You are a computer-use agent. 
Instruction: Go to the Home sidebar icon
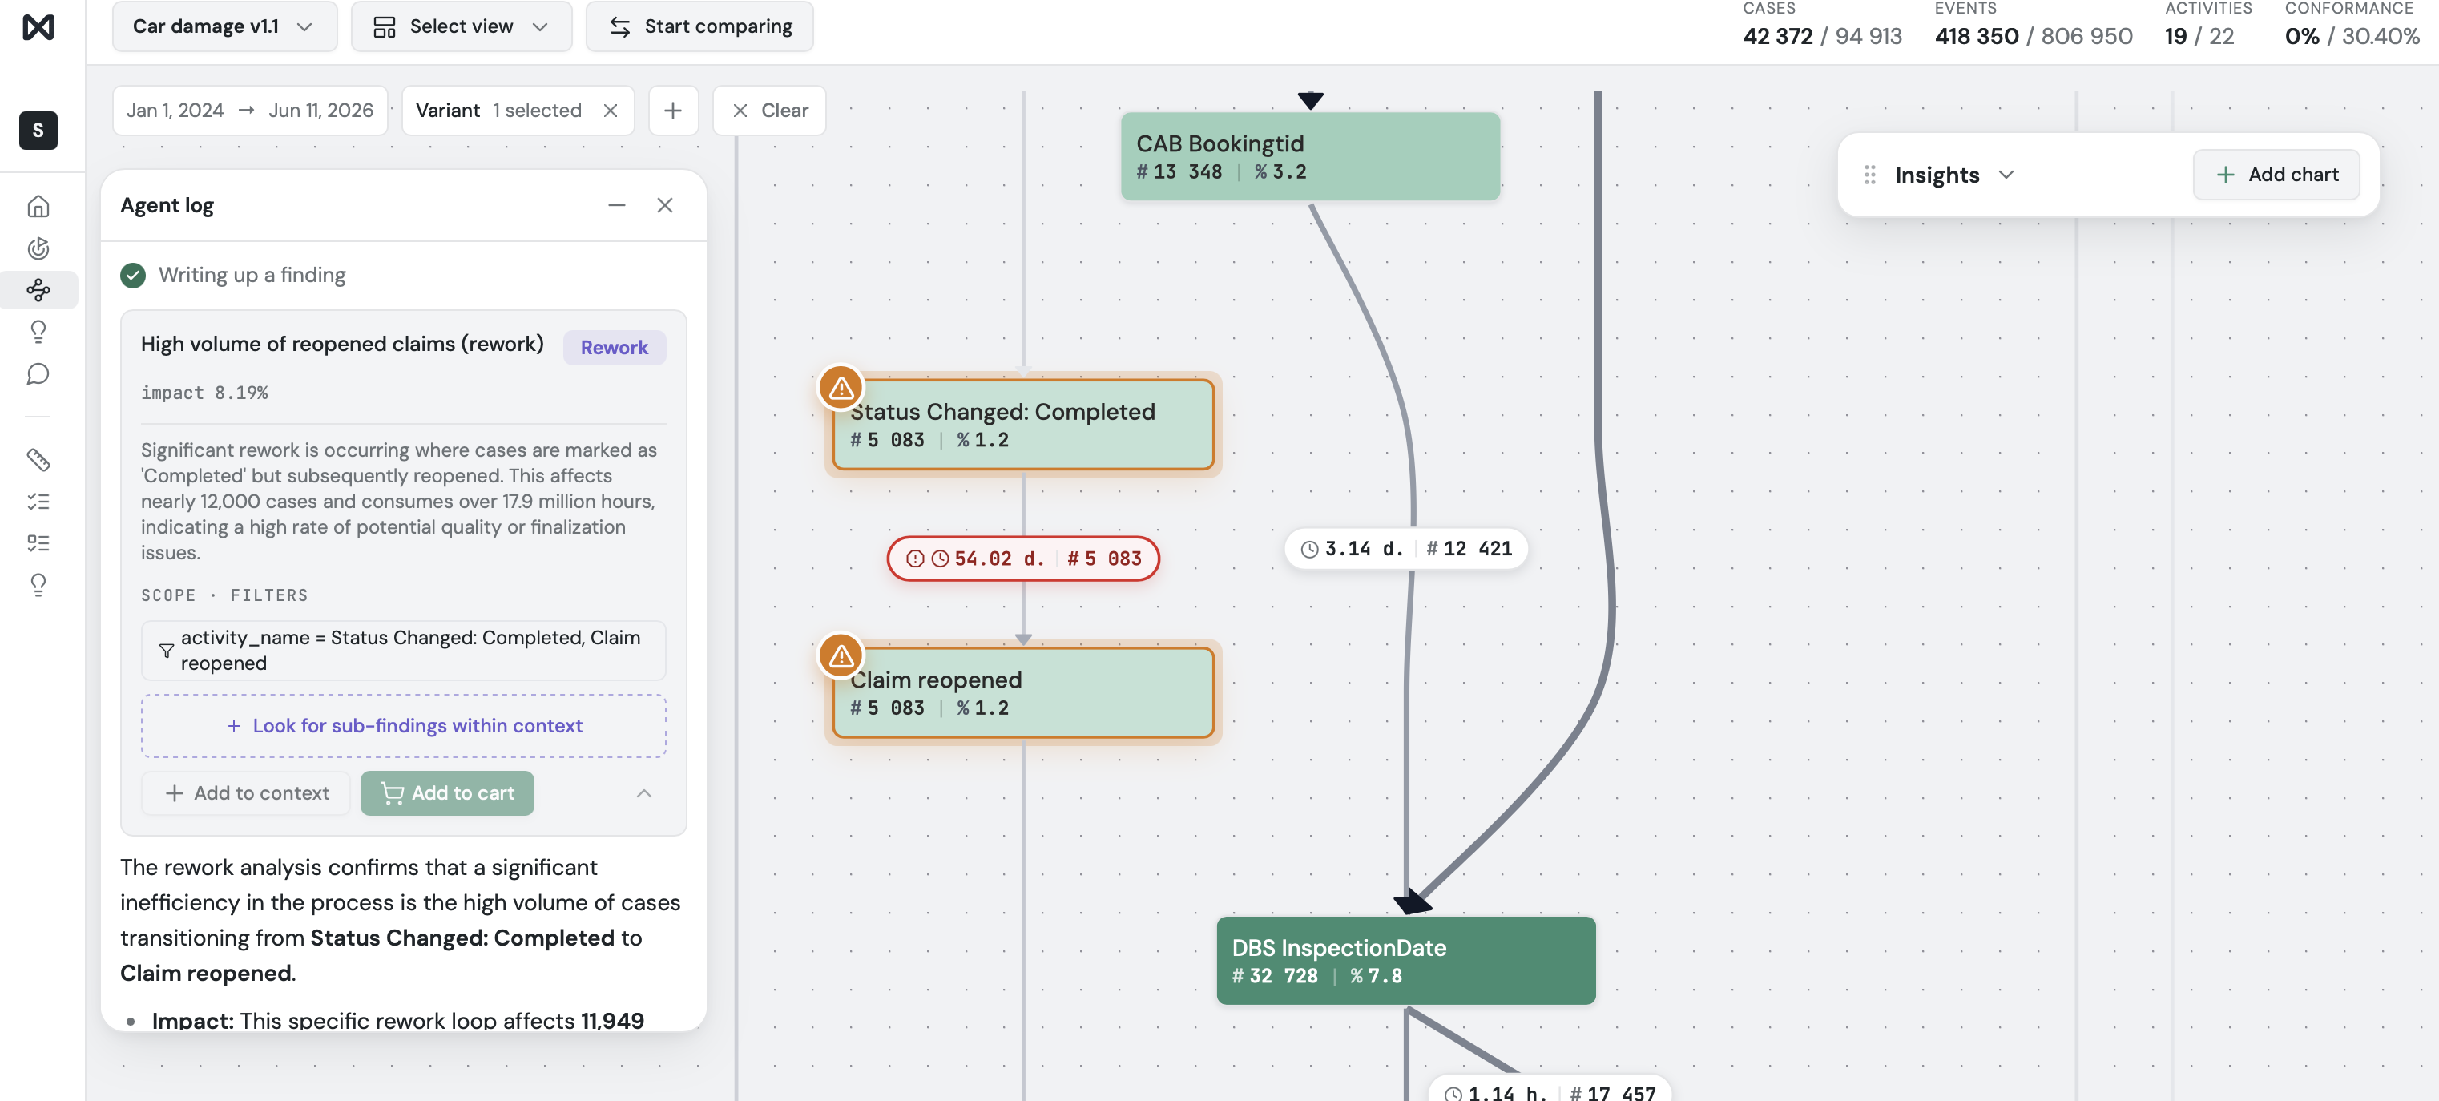(38, 207)
